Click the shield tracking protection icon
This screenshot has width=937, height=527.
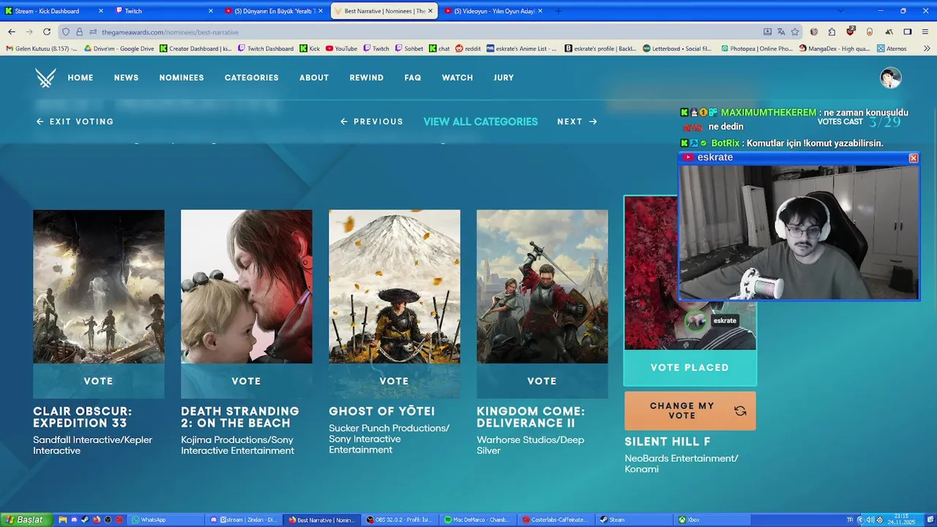coord(66,32)
